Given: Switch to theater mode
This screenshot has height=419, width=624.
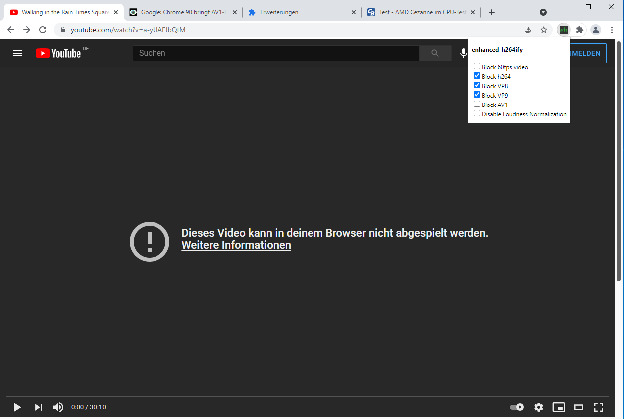Looking at the screenshot, I should pos(579,407).
